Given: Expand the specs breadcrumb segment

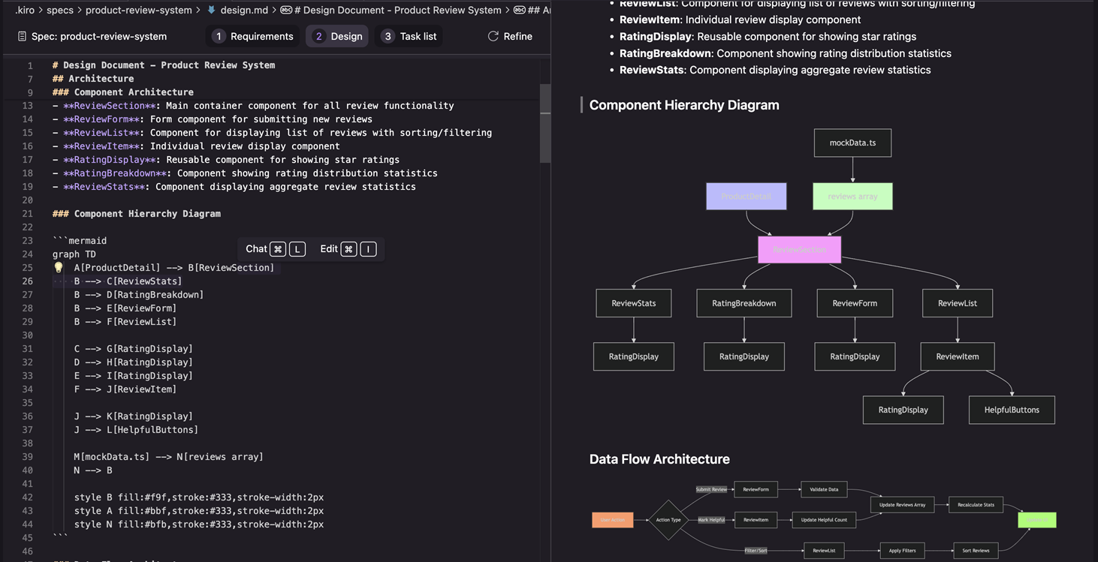Looking at the screenshot, I should [59, 10].
